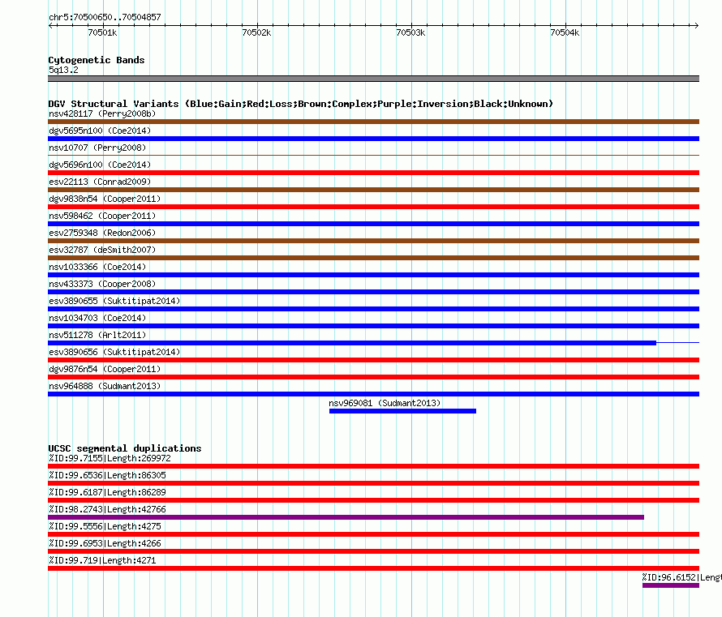Viewport: 722px width, 617px height.
Task: Click the nsv598462 (Cooper2011) label
Action: click(x=102, y=216)
